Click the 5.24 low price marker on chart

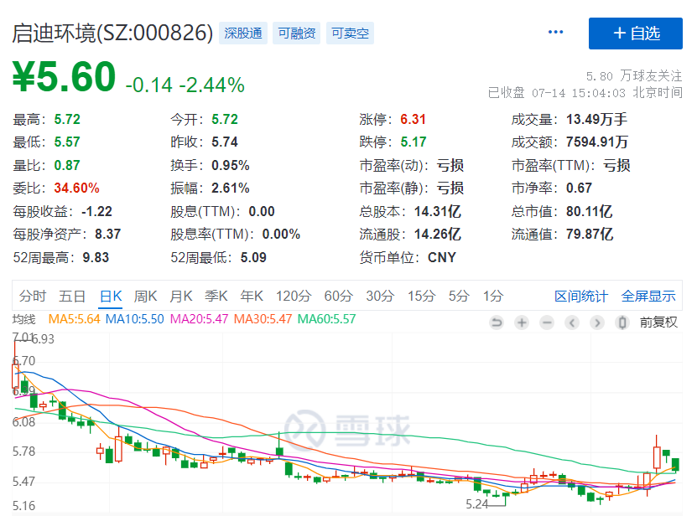[x=476, y=504]
